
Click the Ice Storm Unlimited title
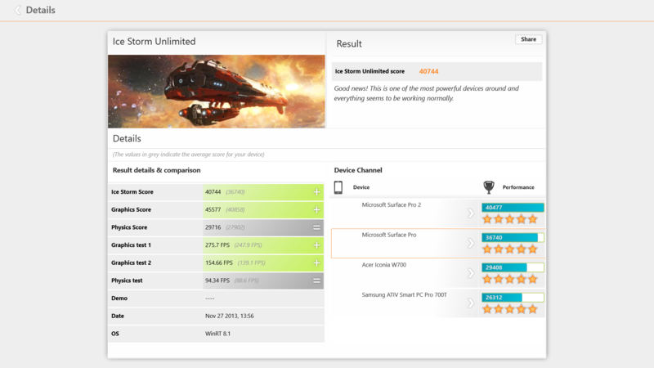(x=154, y=42)
